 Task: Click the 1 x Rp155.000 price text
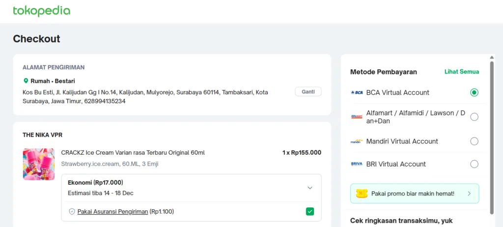pyautogui.click(x=302, y=152)
